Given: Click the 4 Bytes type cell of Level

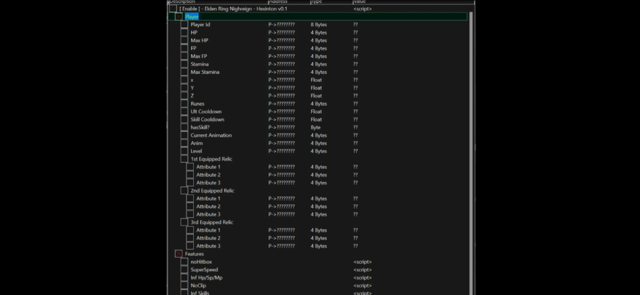Looking at the screenshot, I should (319, 151).
